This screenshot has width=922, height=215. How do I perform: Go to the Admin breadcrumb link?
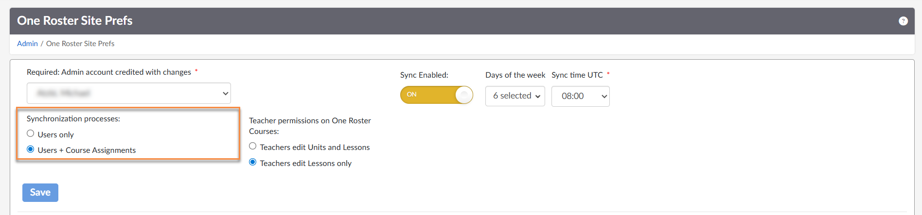click(x=27, y=44)
